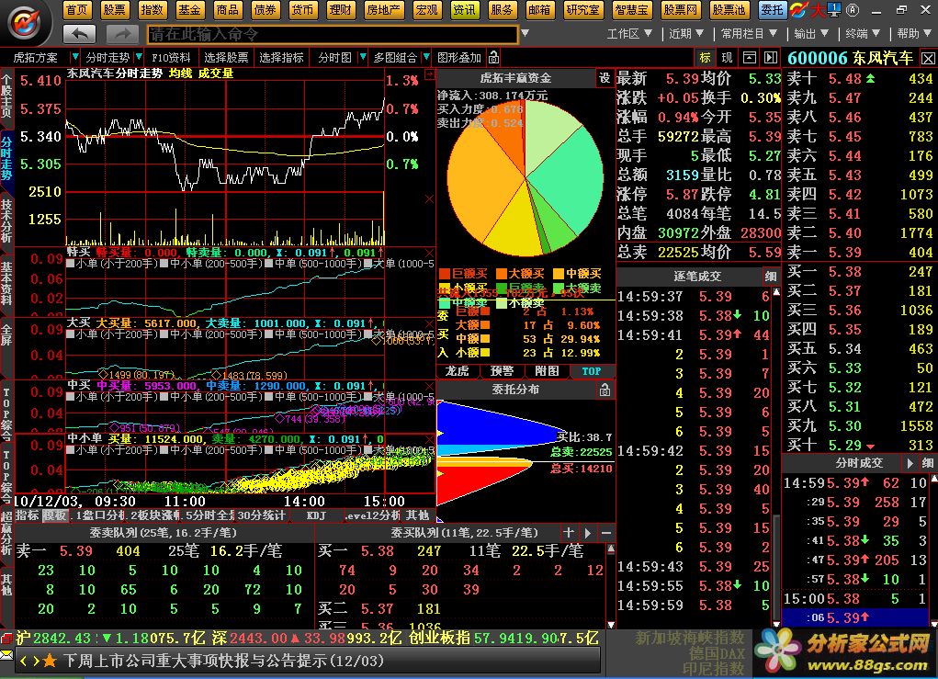Toggle the padlock icon next to 图形叠加
Image resolution: width=938 pixels, height=679 pixels.
coord(493,58)
